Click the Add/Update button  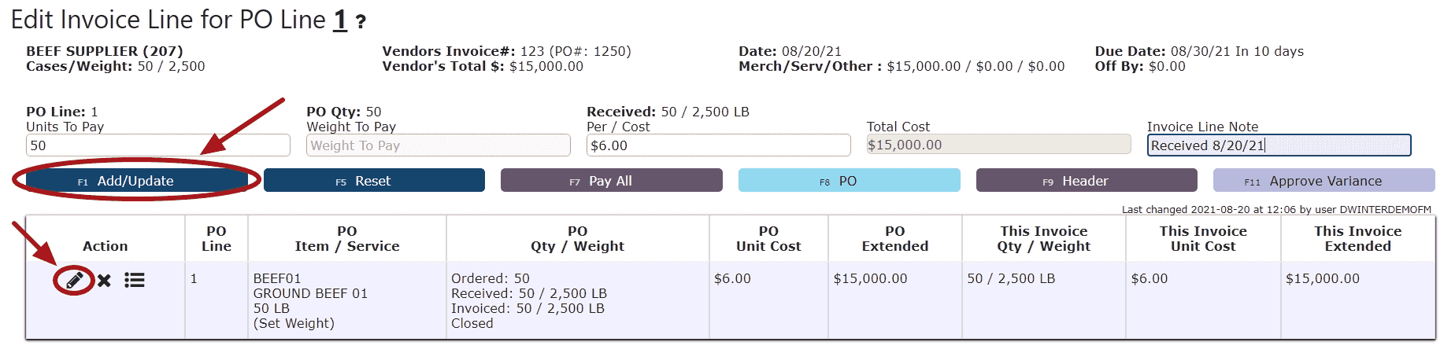137,181
